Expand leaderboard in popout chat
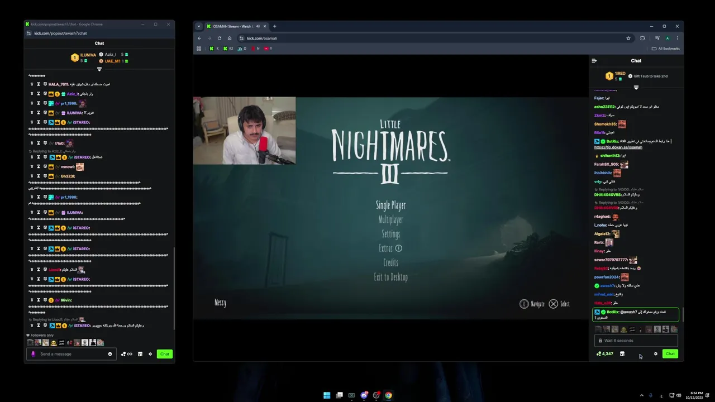The height and width of the screenshot is (402, 715). tap(99, 69)
